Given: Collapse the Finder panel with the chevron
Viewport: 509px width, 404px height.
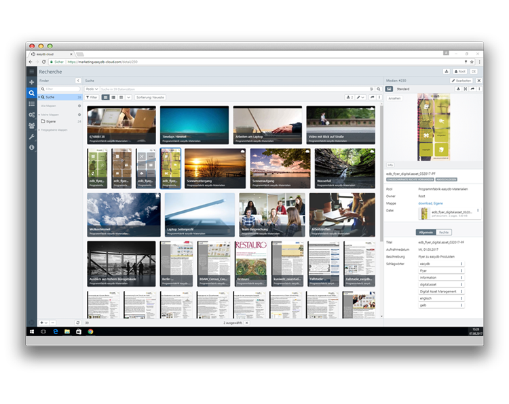Looking at the screenshot, I should (78, 81).
